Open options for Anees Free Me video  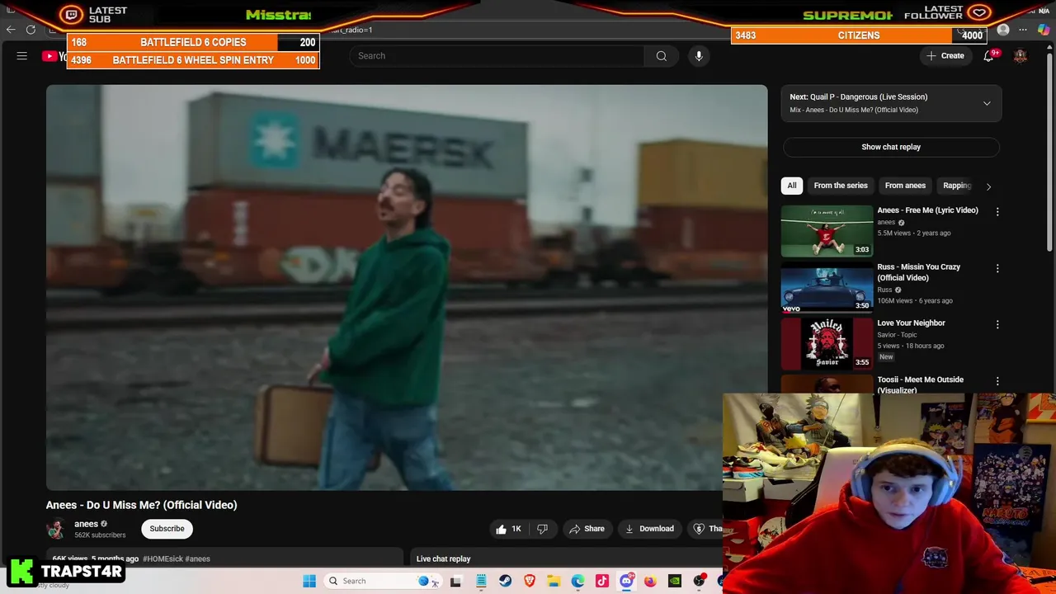pos(997,212)
